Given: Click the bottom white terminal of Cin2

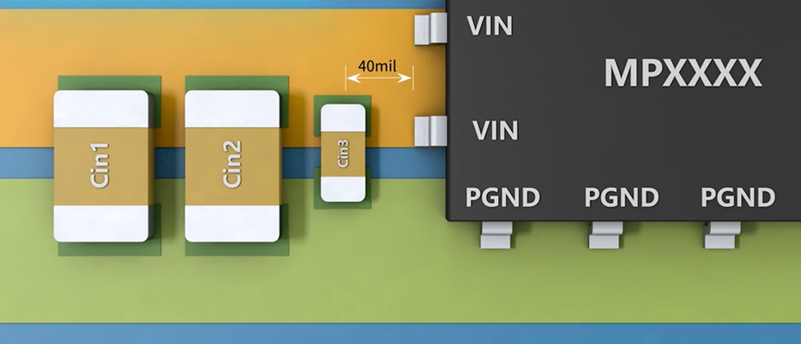Looking at the screenshot, I should 232,223.
